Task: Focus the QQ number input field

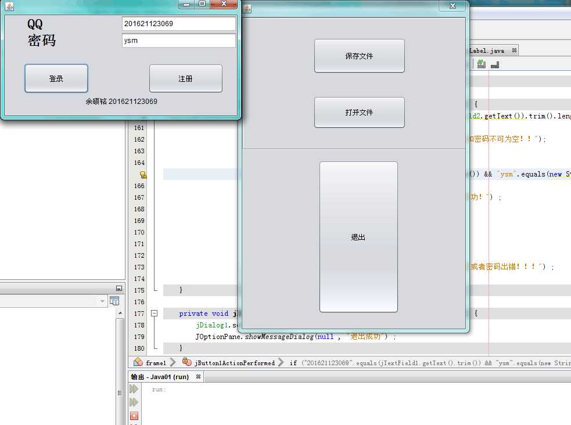Action: point(178,24)
